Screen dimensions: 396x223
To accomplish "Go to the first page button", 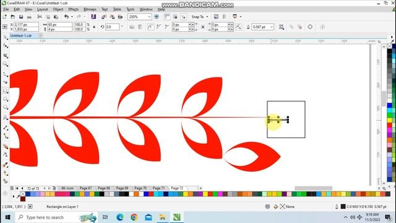I will click(x=17, y=188).
